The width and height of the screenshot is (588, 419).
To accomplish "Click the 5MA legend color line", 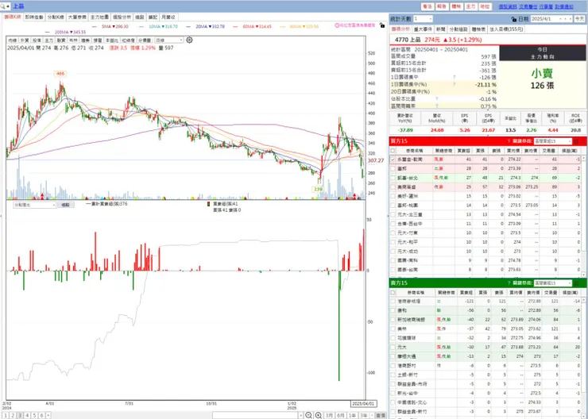I will tap(94, 27).
